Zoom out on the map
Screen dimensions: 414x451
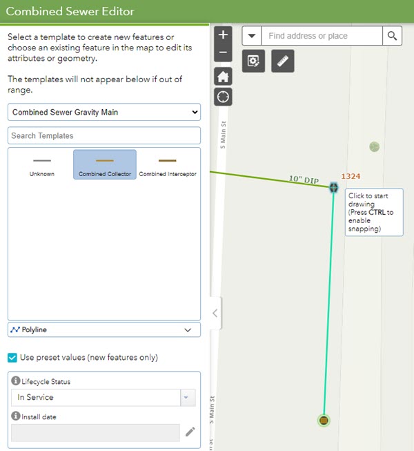click(x=223, y=52)
